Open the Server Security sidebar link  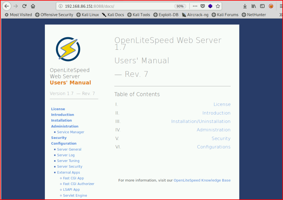(70, 167)
